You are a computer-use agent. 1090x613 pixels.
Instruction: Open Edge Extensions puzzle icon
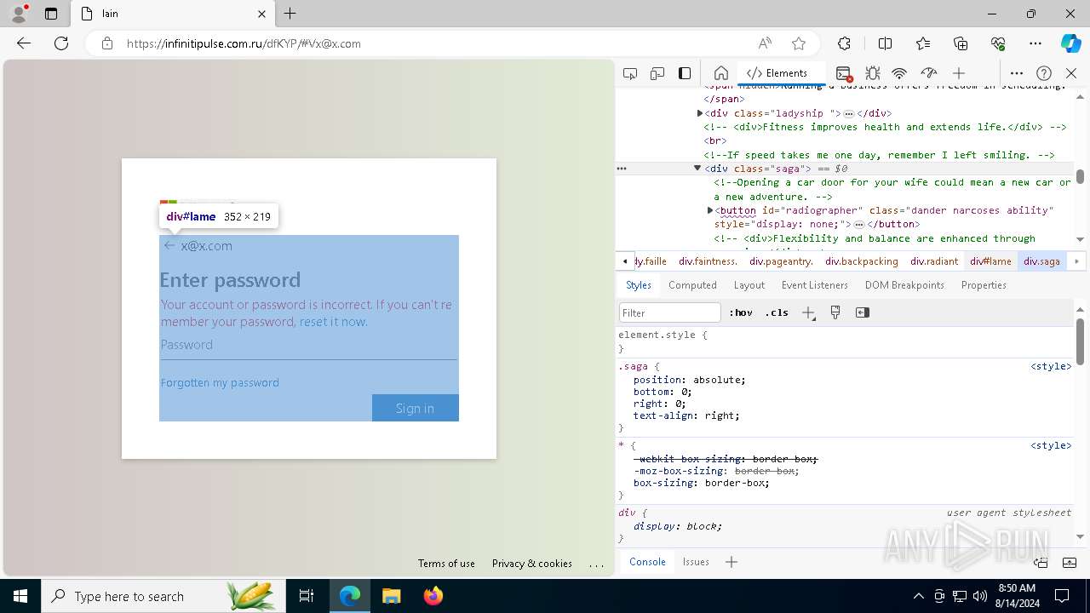(844, 43)
